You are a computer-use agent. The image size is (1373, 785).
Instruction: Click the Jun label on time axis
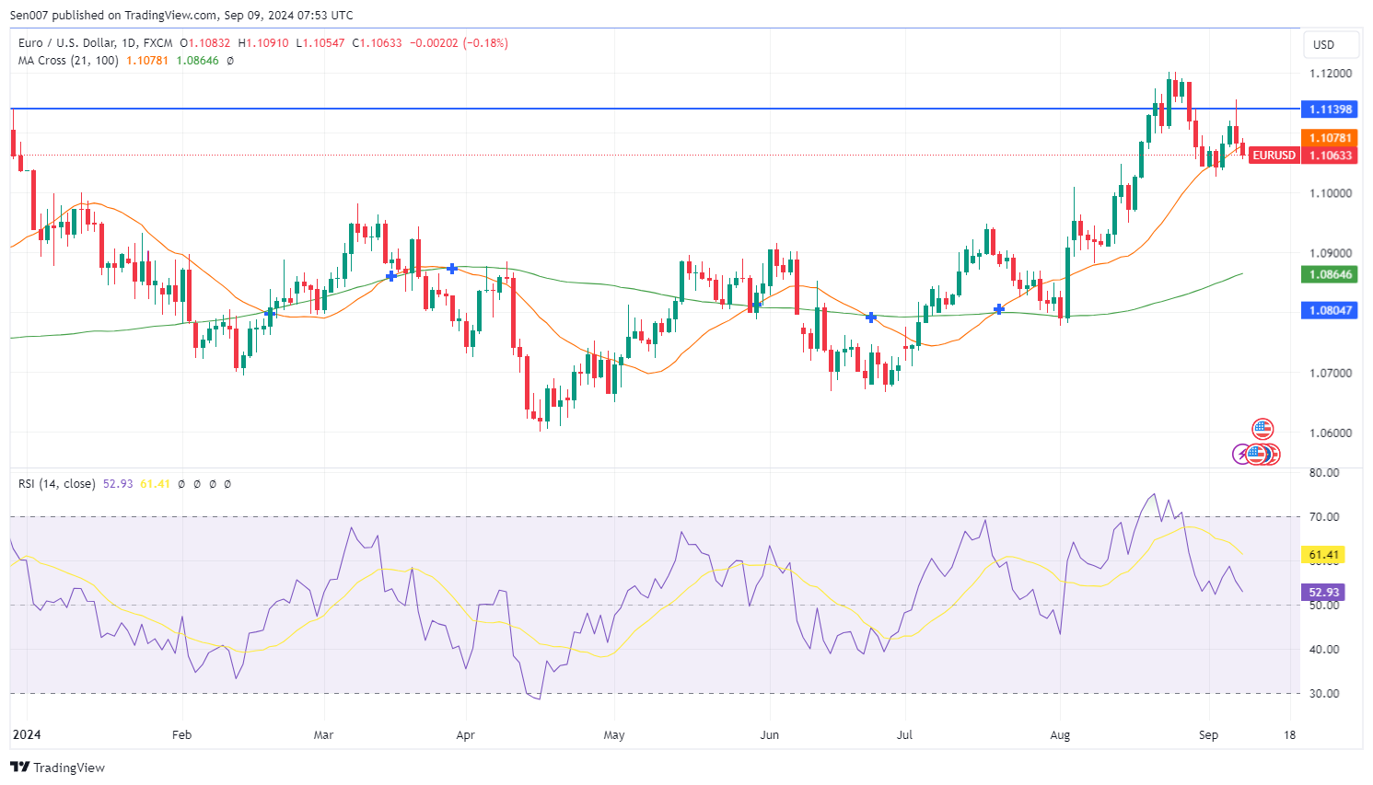click(770, 735)
